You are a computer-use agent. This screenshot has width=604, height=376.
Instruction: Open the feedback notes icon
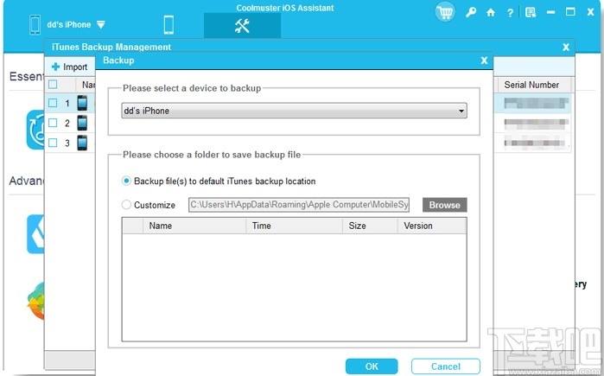[531, 12]
